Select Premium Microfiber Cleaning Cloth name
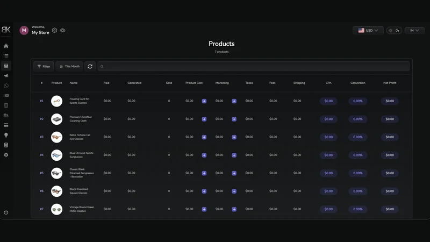Viewport: 430px width, 242px height. pos(81,119)
